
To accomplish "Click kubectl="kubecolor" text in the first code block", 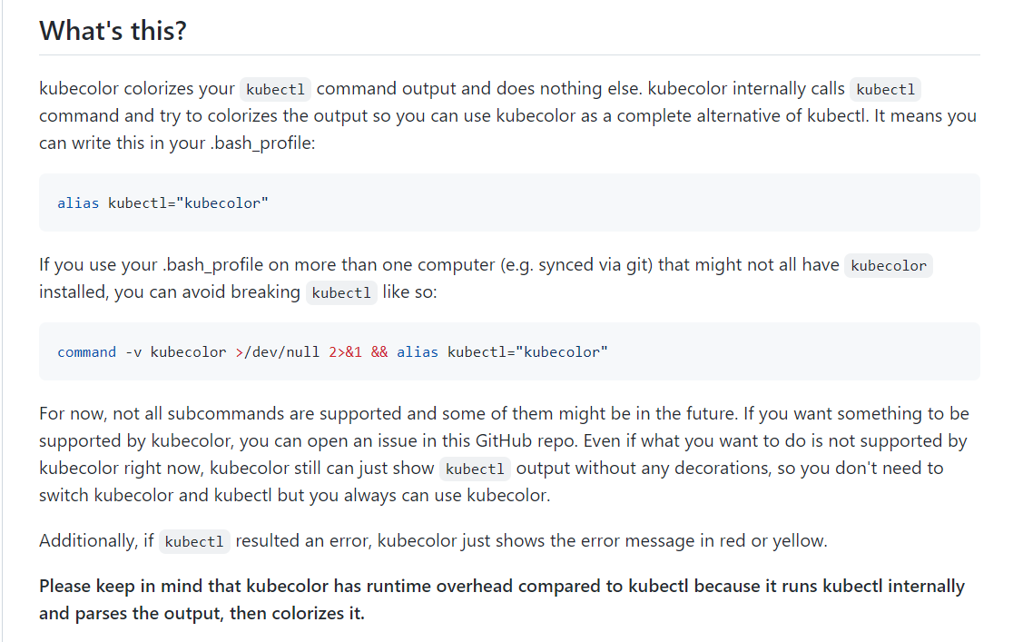I will point(188,203).
